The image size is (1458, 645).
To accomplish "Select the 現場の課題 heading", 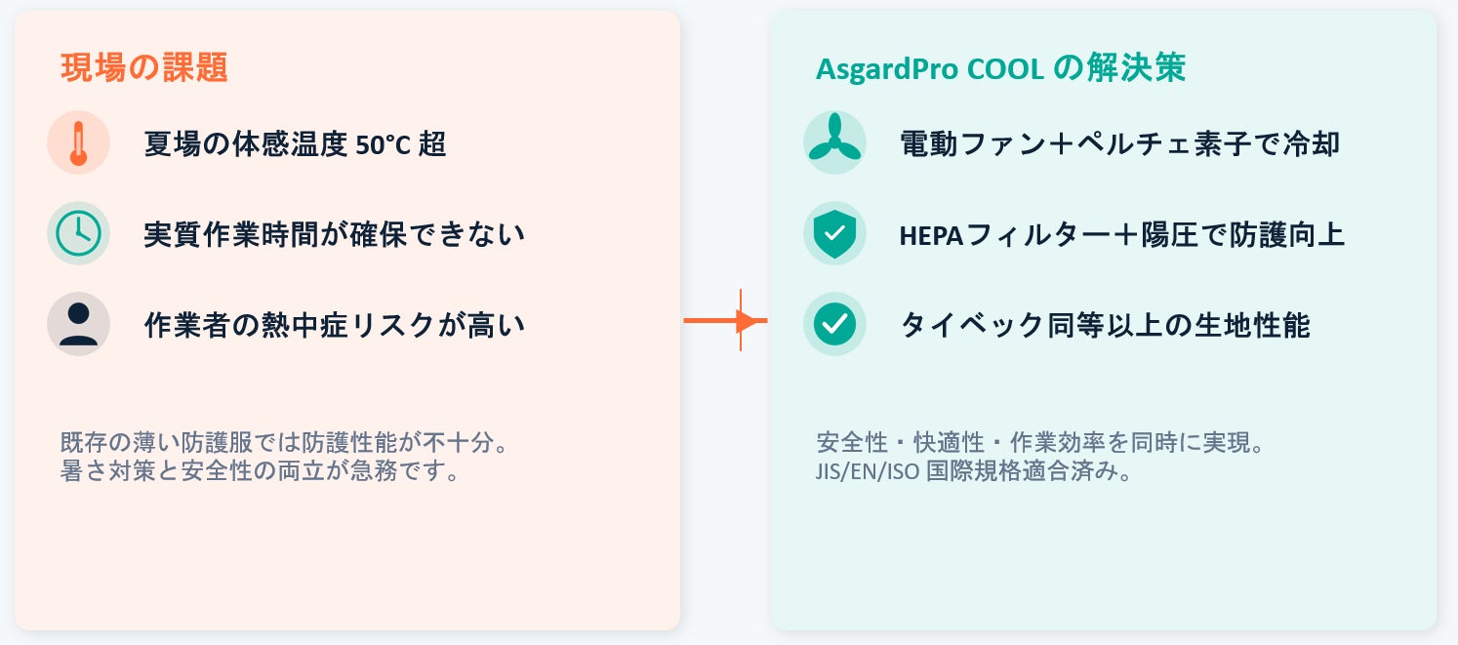I will [x=144, y=67].
